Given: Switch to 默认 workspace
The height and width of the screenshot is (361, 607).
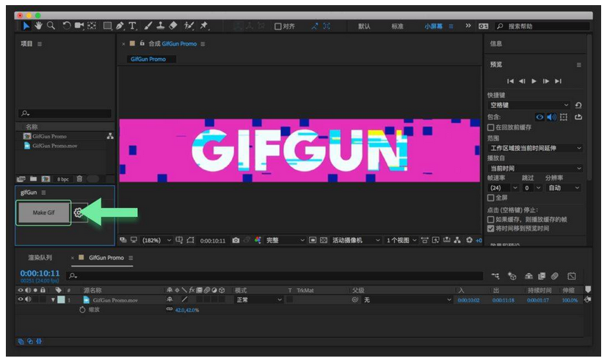Looking at the screenshot, I should click(364, 26).
